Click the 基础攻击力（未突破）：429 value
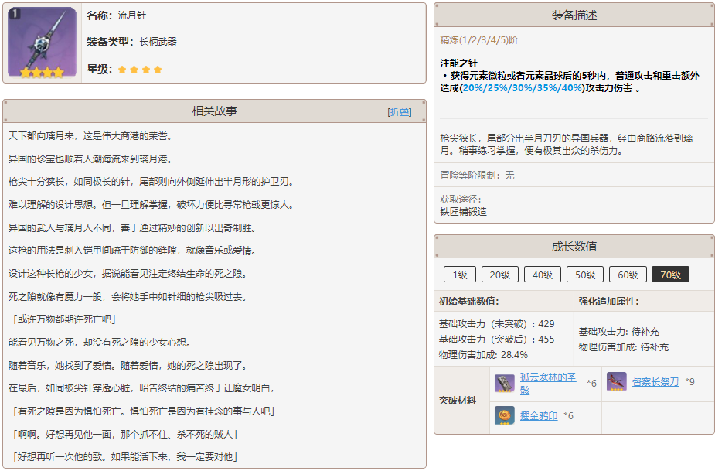This screenshot has width=715, height=471. coord(496,324)
